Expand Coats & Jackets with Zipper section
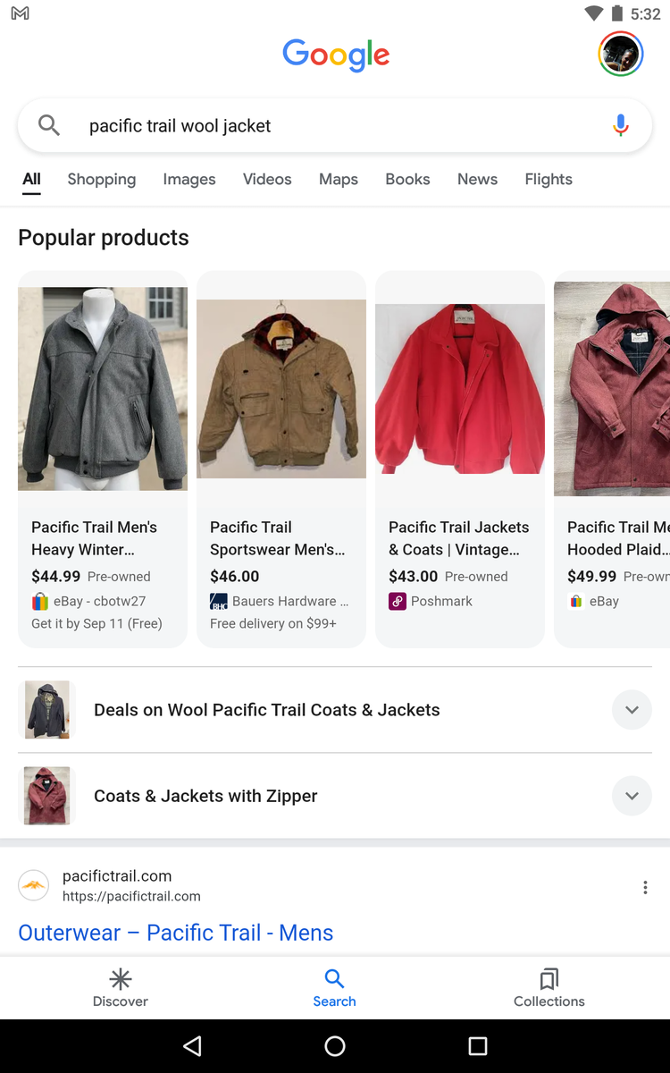Screen dimensions: 670x1073 coord(632,796)
